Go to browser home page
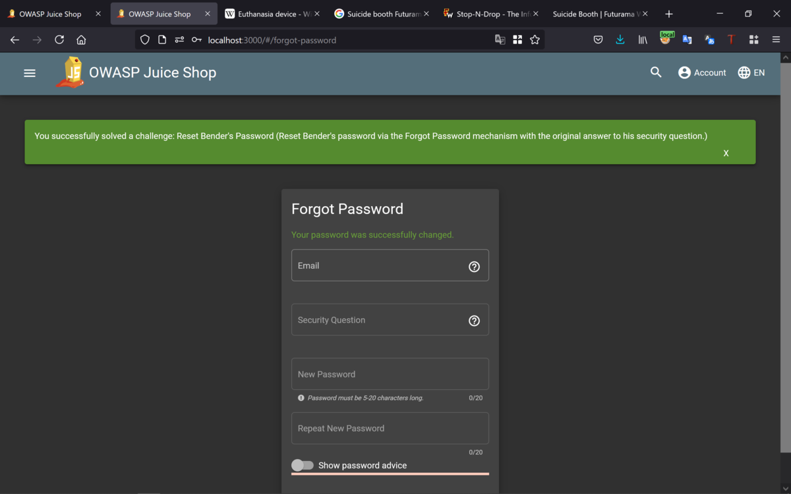The image size is (791, 494). 81,40
